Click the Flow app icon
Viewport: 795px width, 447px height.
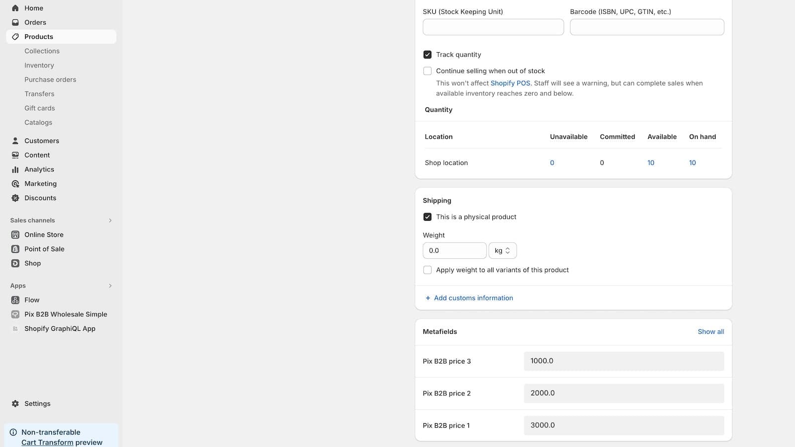(15, 300)
